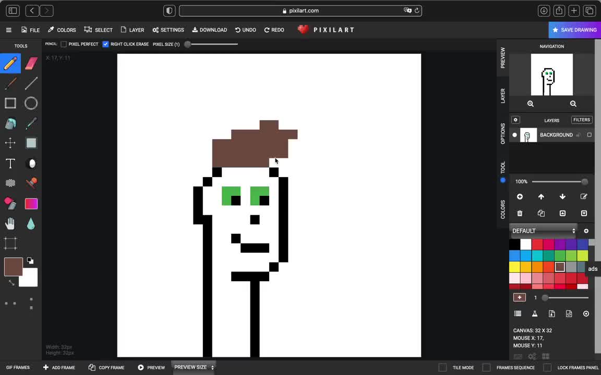
Task: Open layer settings gear icon
Action: [515, 120]
